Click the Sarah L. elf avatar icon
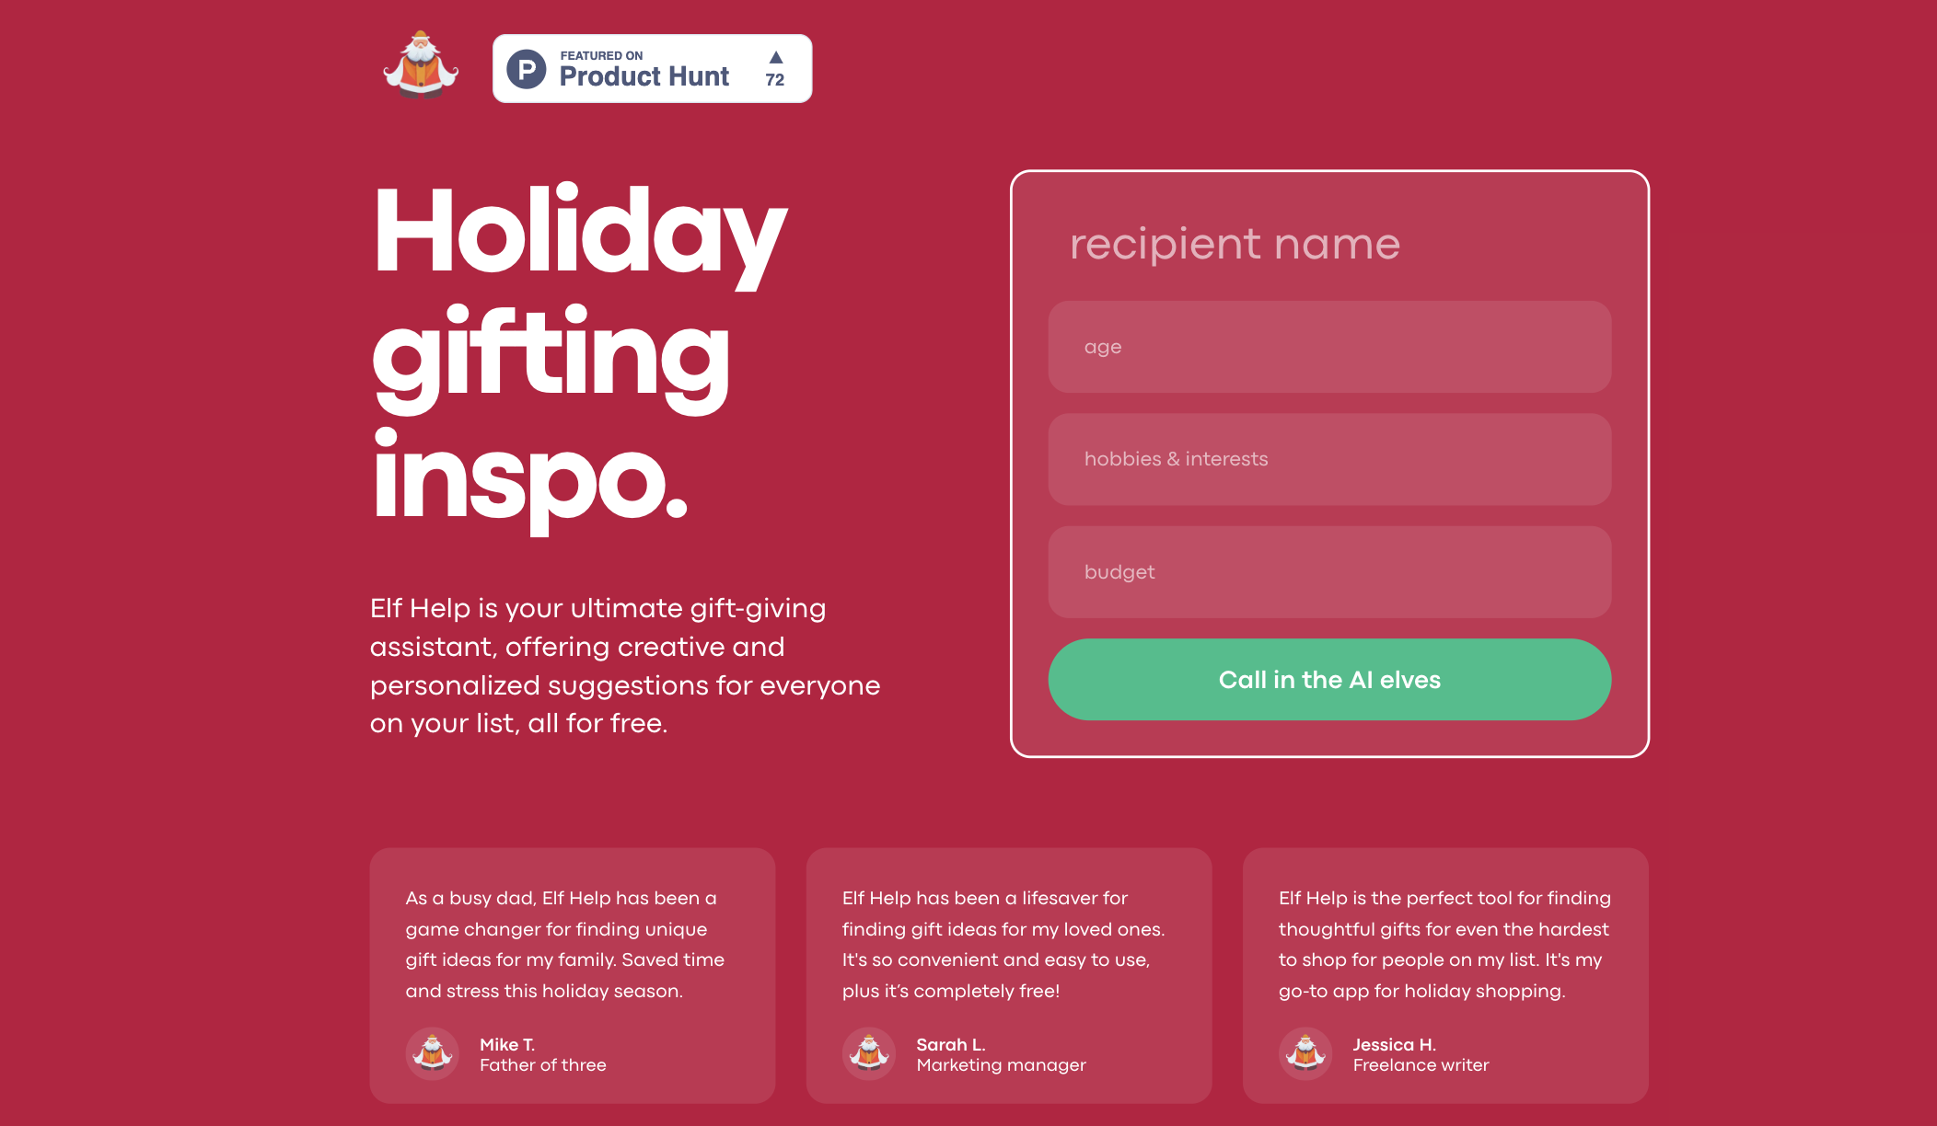Screen dimensions: 1937x1126 pos(868,1052)
